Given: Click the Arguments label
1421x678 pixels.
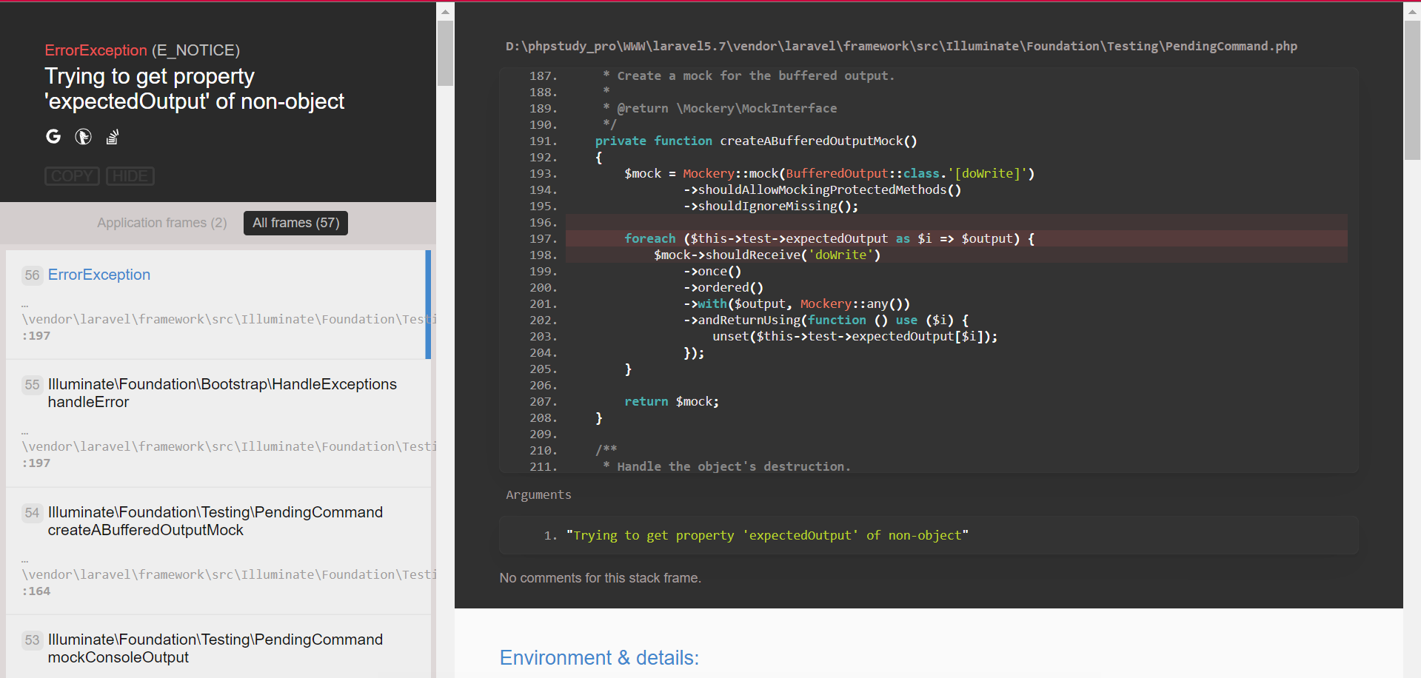Looking at the screenshot, I should click(538, 494).
